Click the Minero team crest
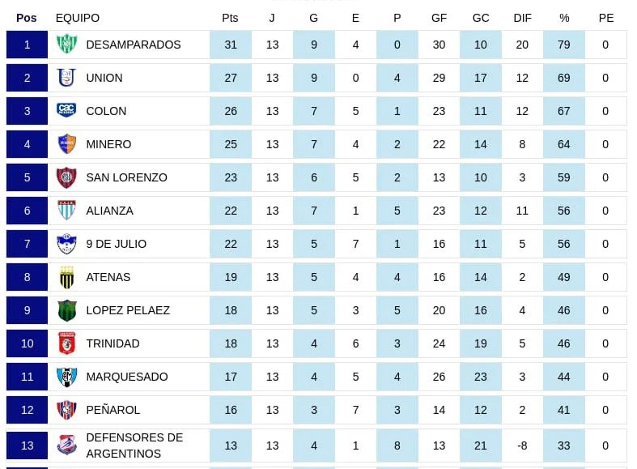The height and width of the screenshot is (469, 637). tap(66, 144)
